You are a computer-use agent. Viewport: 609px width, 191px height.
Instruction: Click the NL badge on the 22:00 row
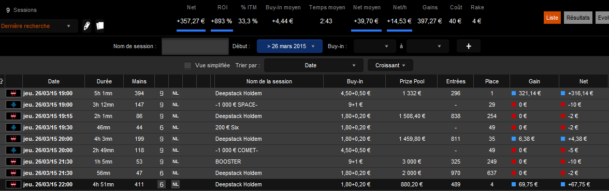coord(176,184)
